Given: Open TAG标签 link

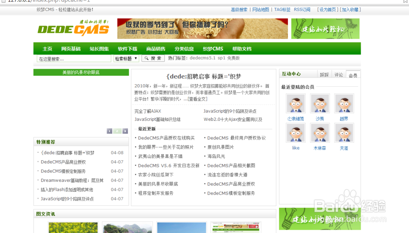Looking at the screenshot, I should (282, 10).
